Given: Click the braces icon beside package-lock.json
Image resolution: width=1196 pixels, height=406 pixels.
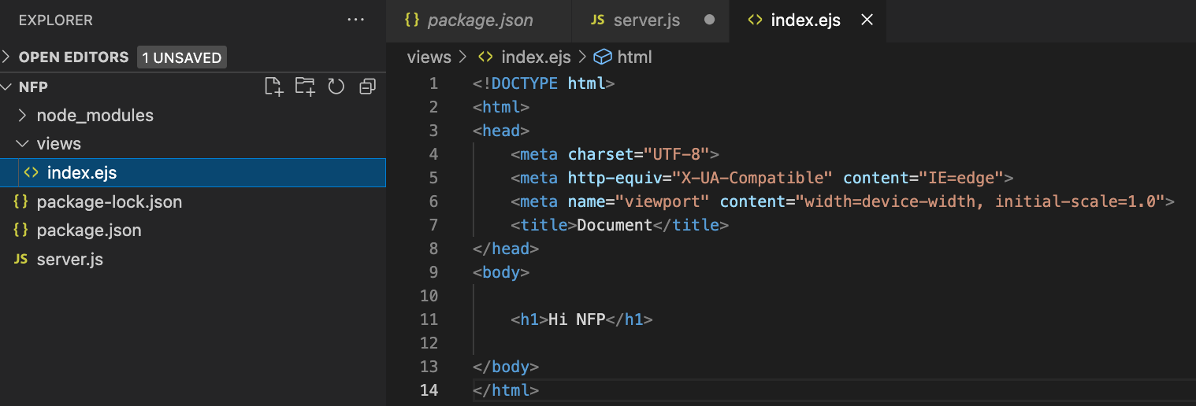Looking at the screenshot, I should [21, 201].
